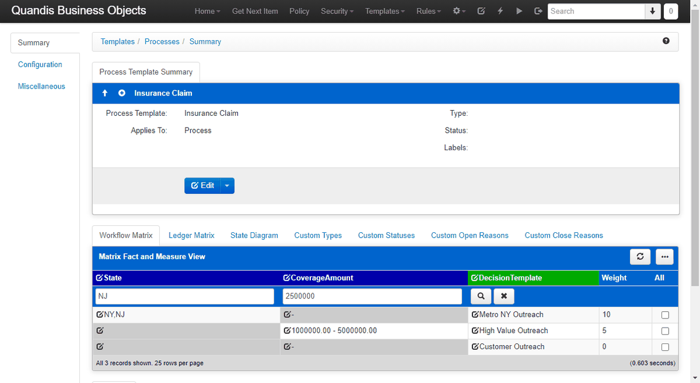Click the magnifier search button in filter row
The image size is (700, 383).
pos(481,296)
